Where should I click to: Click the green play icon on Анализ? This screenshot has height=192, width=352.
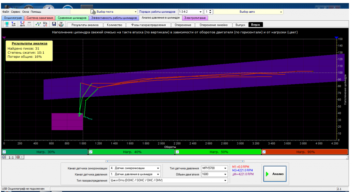(x=267, y=174)
